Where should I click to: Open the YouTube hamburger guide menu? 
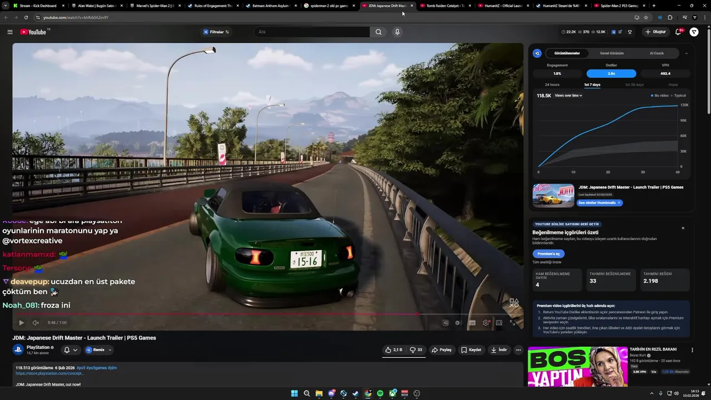[x=10, y=32]
